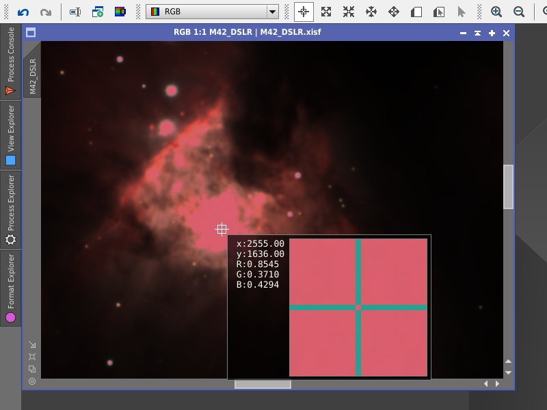Screen dimensions: 547x410
Task: Toggle the Readout mode crosshair tool
Action: (x=304, y=12)
